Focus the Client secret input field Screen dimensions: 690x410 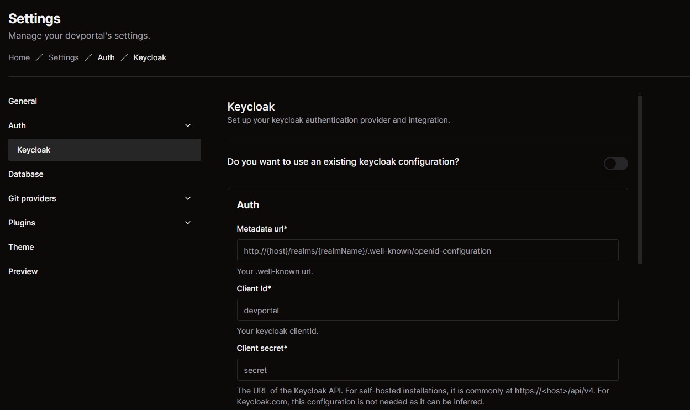(x=427, y=370)
